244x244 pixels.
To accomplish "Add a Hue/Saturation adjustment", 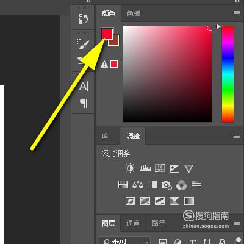I will 123,185.
